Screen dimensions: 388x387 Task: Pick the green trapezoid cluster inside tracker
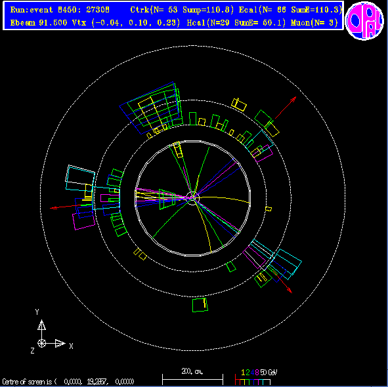tap(167, 199)
